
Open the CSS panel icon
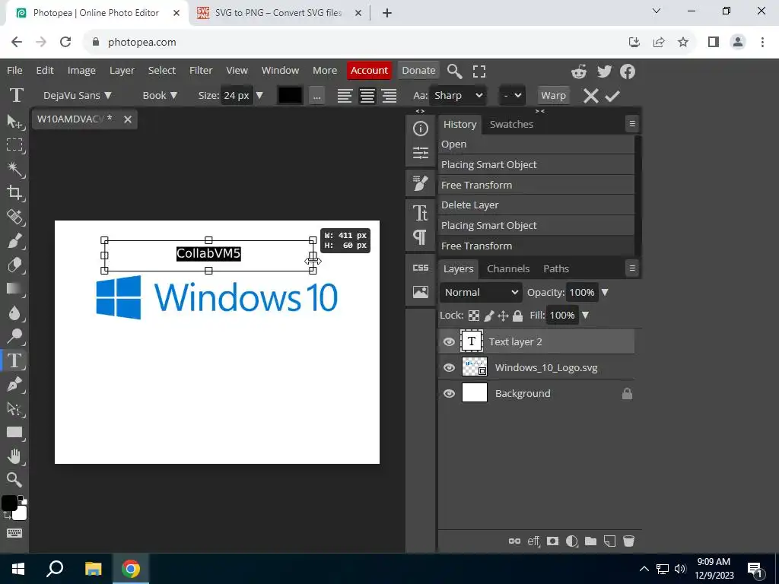[x=420, y=268]
